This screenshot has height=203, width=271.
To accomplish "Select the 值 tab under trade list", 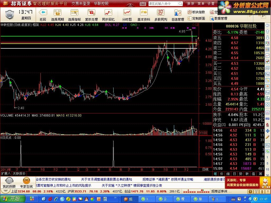I will pyautogui.click(x=254, y=174).
